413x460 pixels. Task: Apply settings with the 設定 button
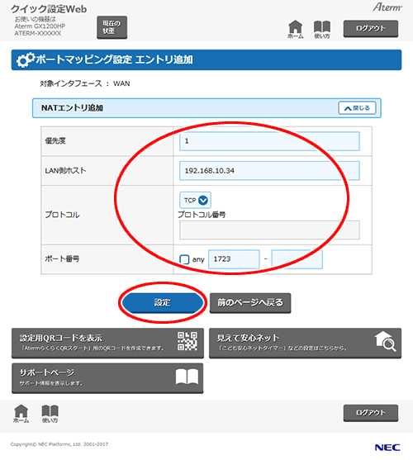pos(163,302)
